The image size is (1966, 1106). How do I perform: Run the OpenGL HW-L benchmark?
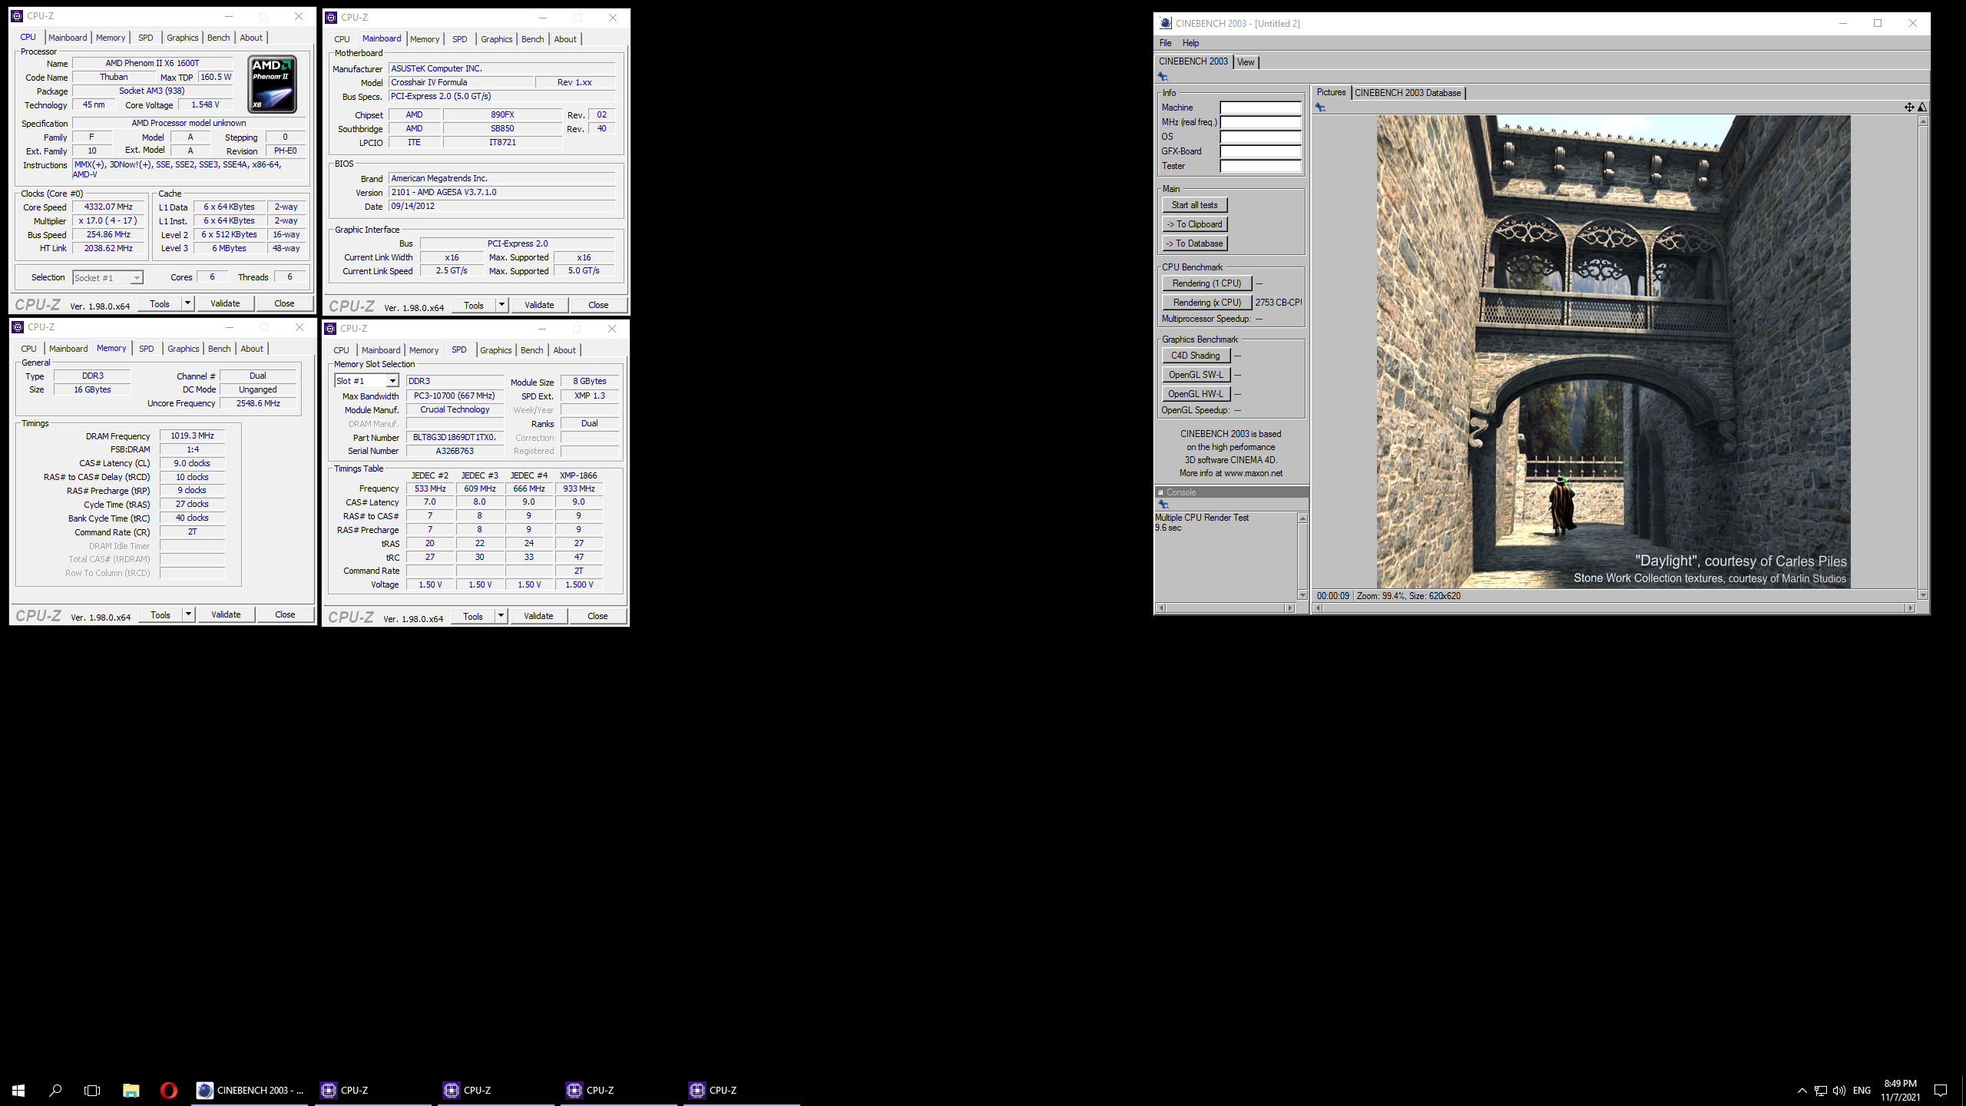click(x=1196, y=394)
